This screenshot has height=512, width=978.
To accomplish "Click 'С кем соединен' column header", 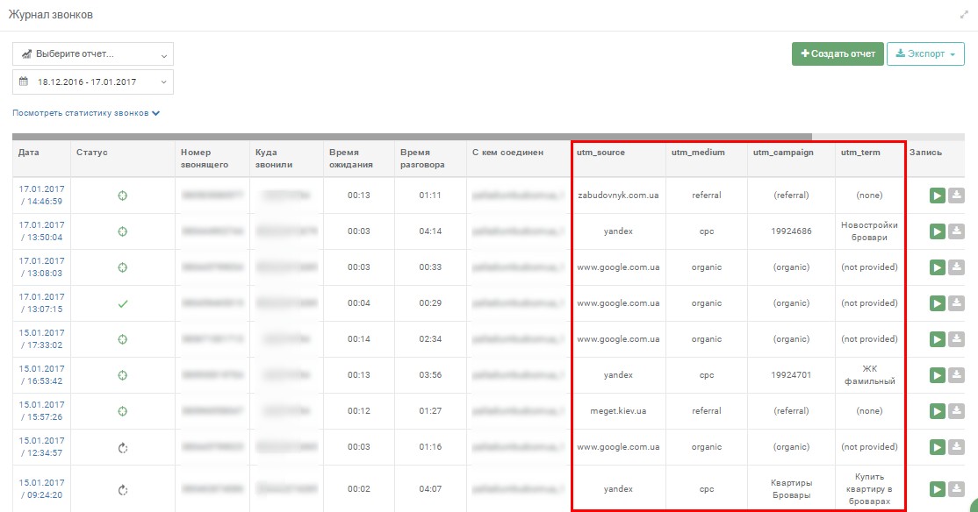I will pos(507,152).
